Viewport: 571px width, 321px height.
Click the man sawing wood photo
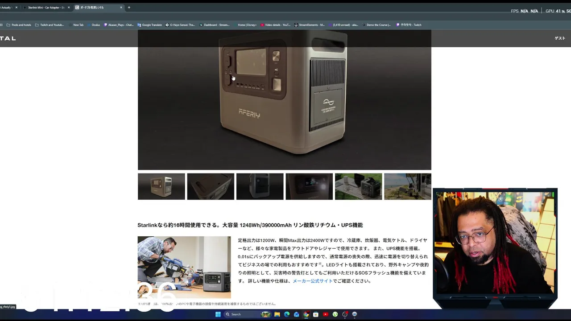184,267
